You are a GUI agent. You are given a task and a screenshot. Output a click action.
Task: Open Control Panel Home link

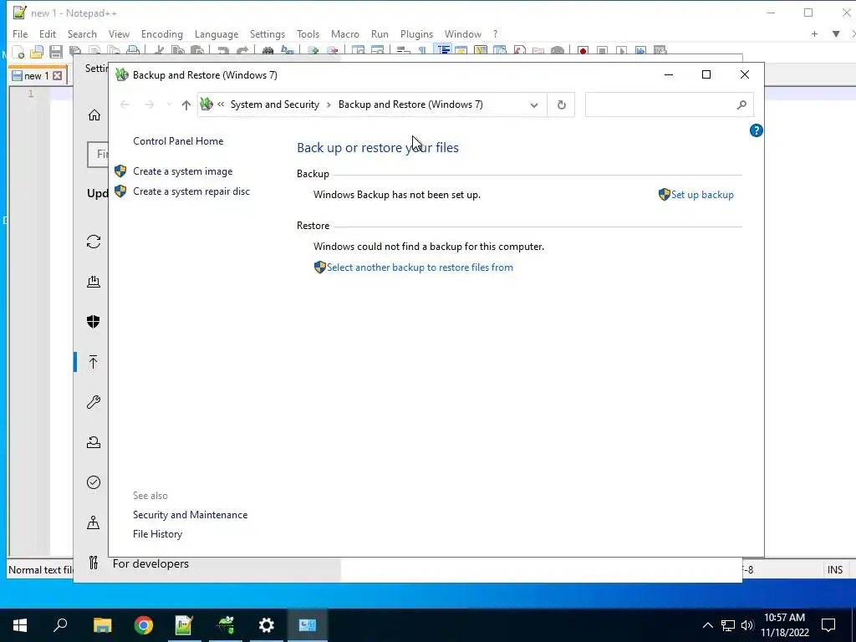(178, 141)
